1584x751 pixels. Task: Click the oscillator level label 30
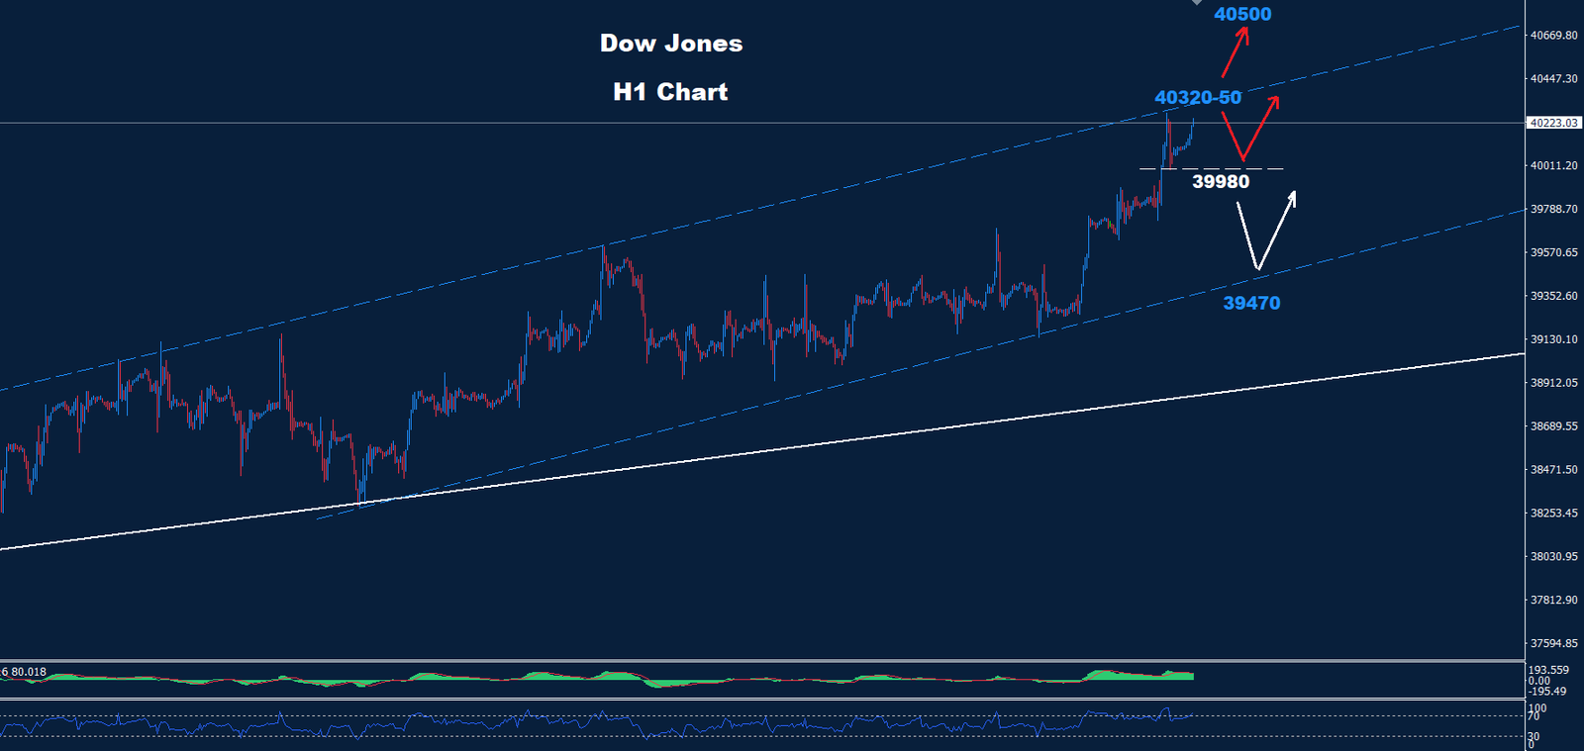1534,737
